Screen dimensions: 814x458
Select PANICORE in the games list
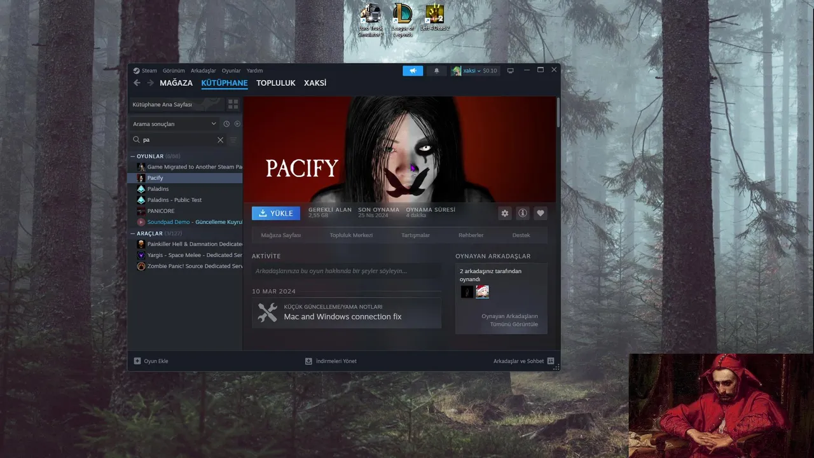click(x=185, y=211)
